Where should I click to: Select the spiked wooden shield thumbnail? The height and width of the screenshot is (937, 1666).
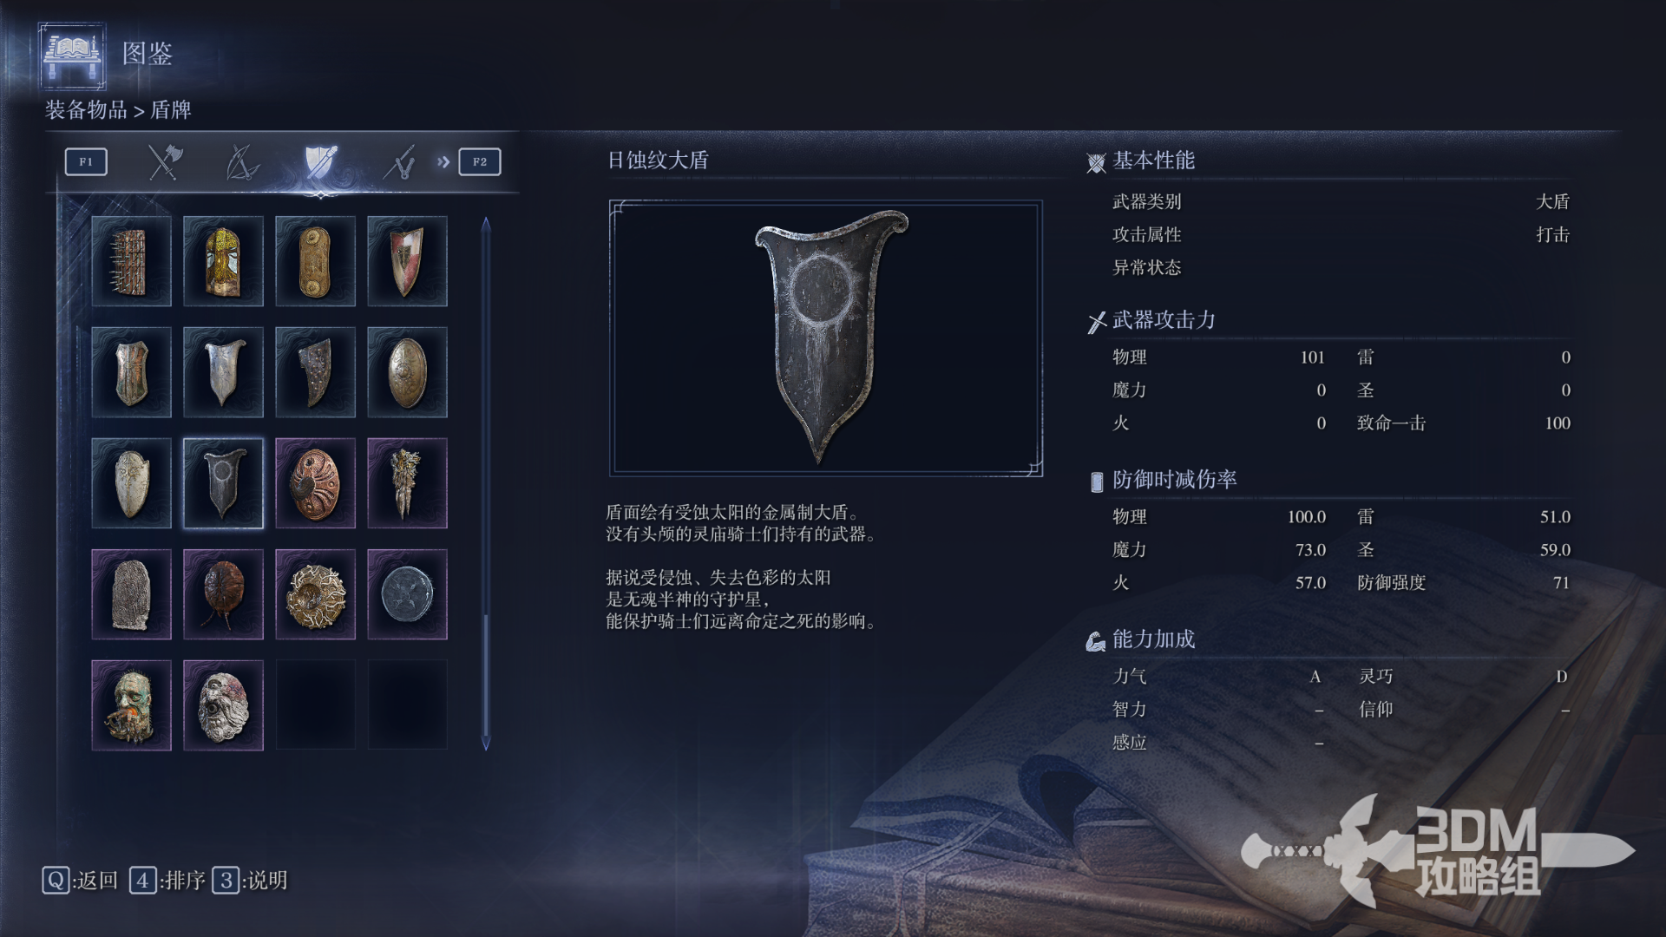[x=131, y=261]
